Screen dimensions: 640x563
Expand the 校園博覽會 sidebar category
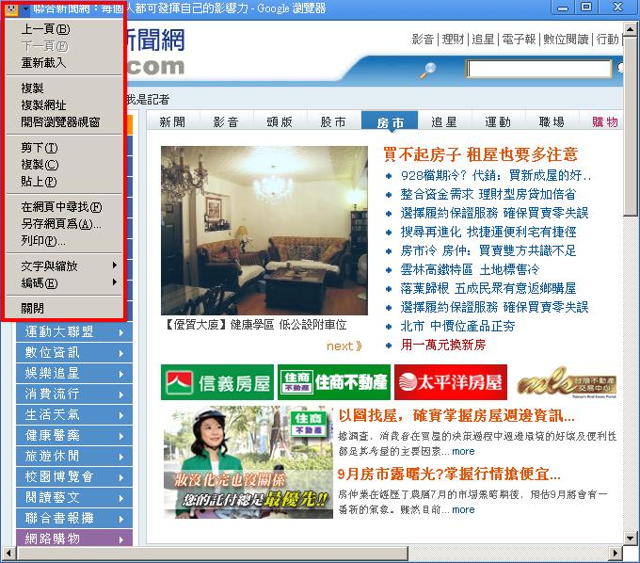tap(74, 477)
